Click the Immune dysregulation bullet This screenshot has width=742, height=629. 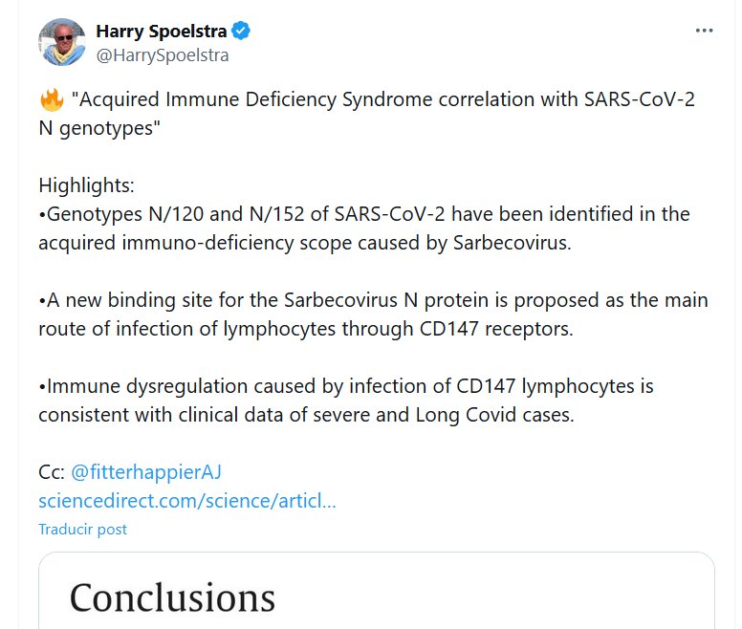tap(345, 386)
